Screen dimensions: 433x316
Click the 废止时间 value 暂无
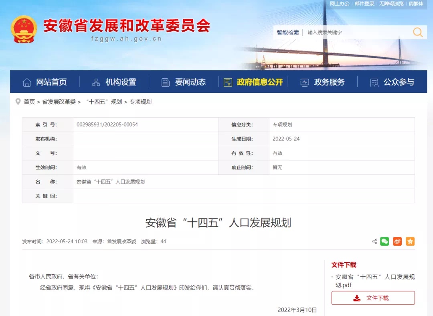coord(277,167)
